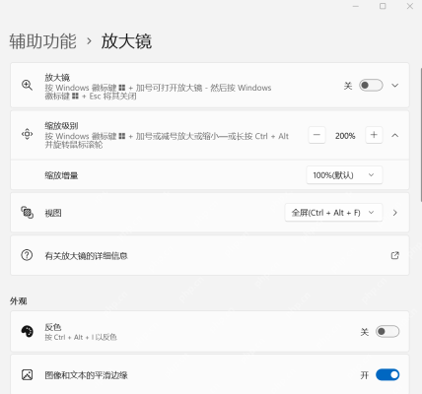Viewport: 422px width, 394px height.
Task: Enable the 反色 invert colors toggle
Action: point(387,332)
